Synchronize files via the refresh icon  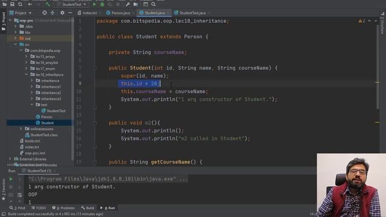pos(20,4)
